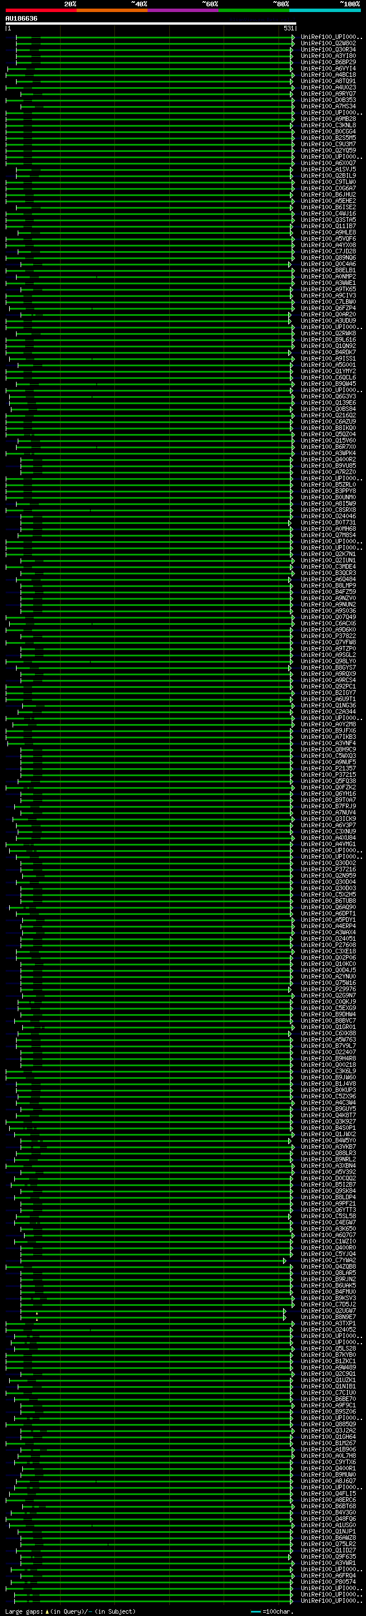Select the UniRef100_Q0C4A6 label
The height and width of the screenshot is (1616, 366).
(328, 264)
